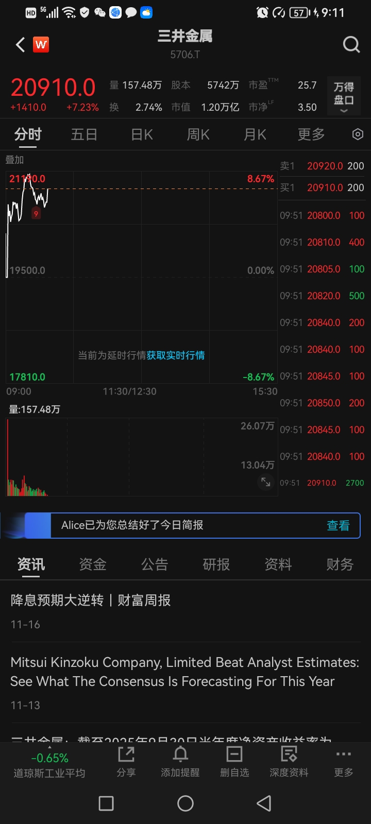Switch to the 日K chart tab

142,135
